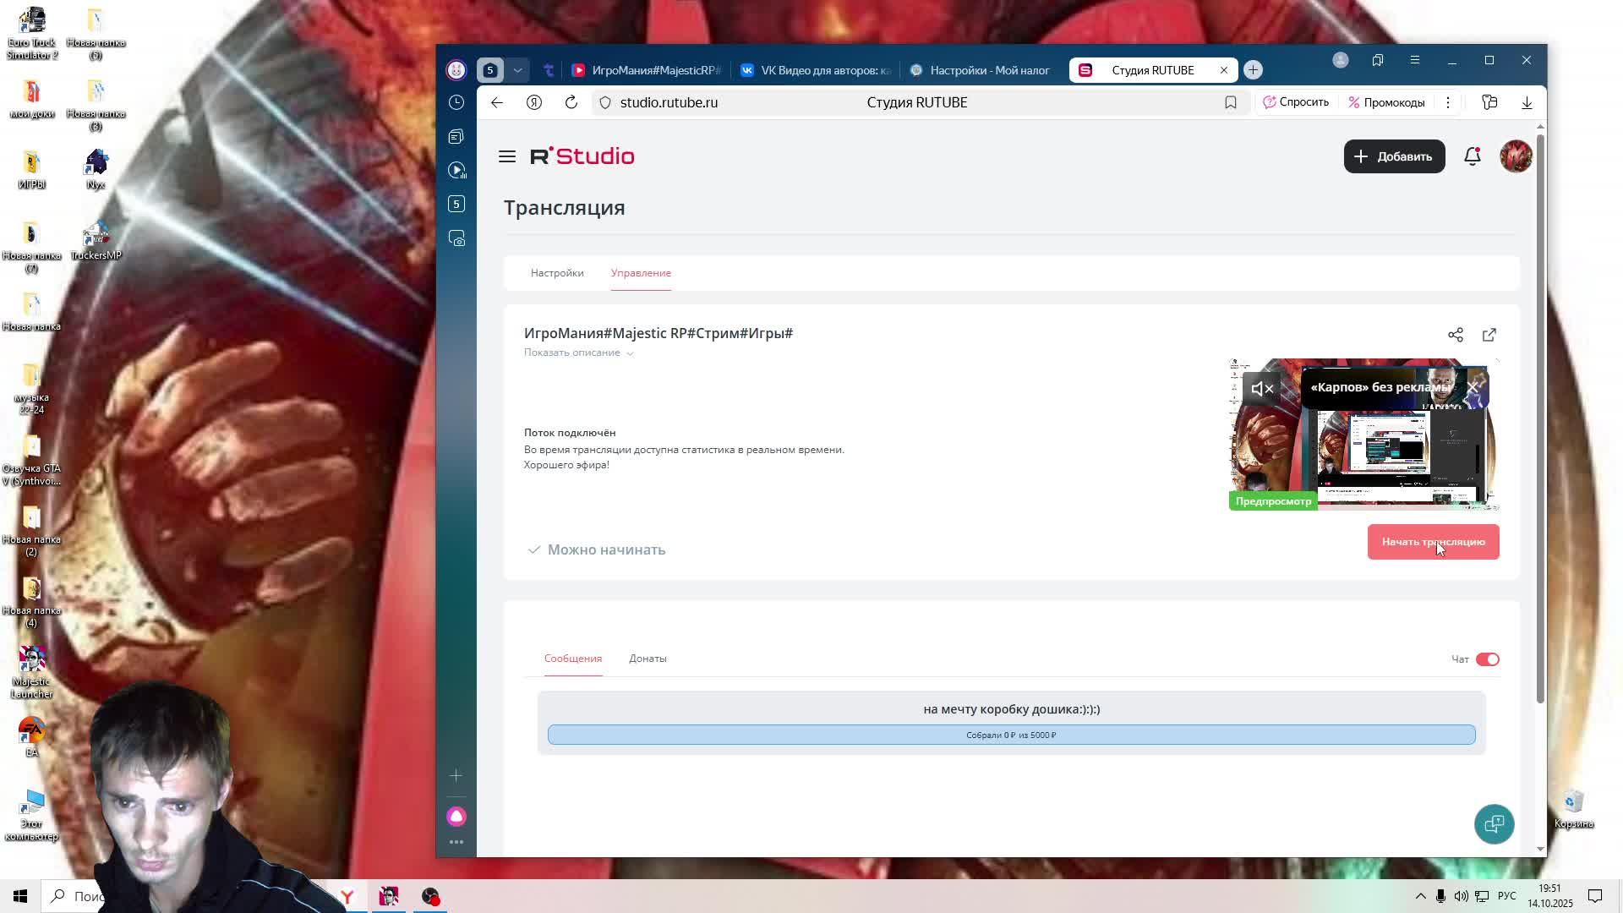Viewport: 1623px width, 913px height.
Task: Unmute the preview video sound
Action: (1261, 389)
